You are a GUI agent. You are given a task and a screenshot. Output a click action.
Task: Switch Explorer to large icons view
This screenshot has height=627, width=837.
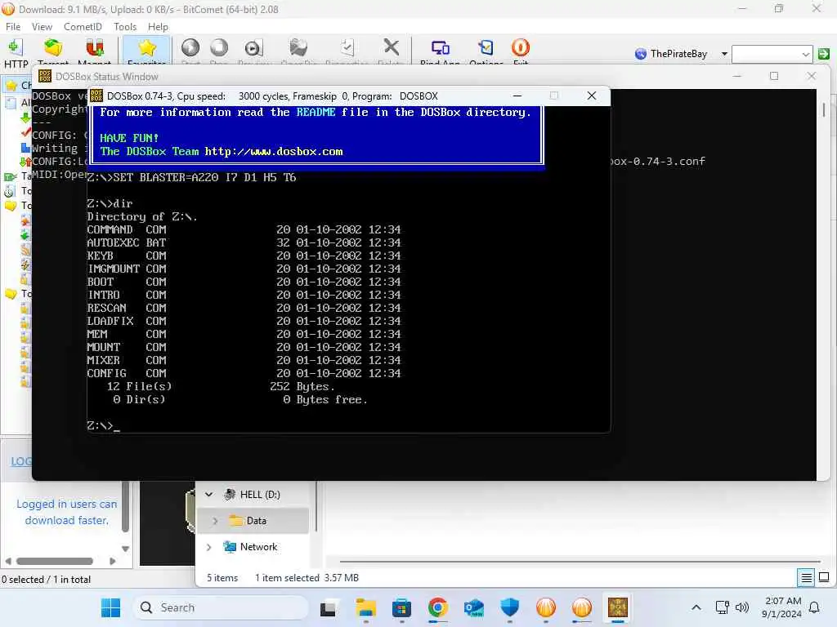point(824,577)
